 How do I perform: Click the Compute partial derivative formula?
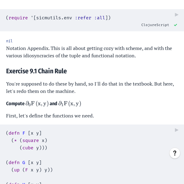[44, 104]
